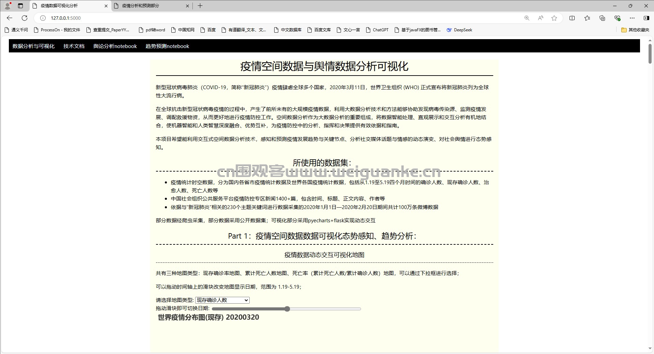Click the 疫情数据动态交互可视化地图 subheading
654x354 pixels.
[x=324, y=255]
